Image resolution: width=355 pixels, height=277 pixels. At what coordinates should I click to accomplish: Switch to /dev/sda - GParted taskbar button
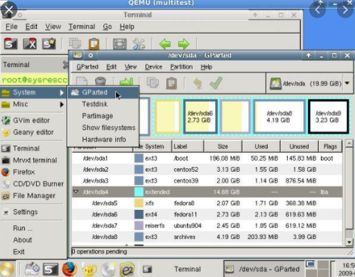click(x=263, y=269)
